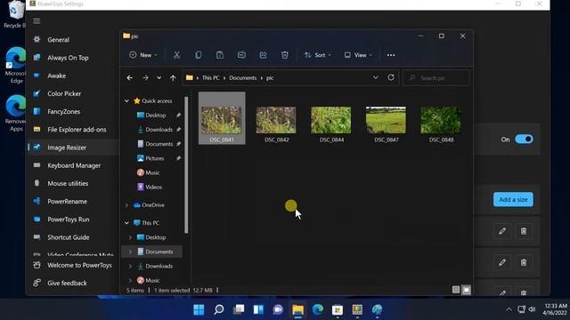Click the second edit pencil in PowerToys sizes list
570x320 pixels.
[x=502, y=262]
